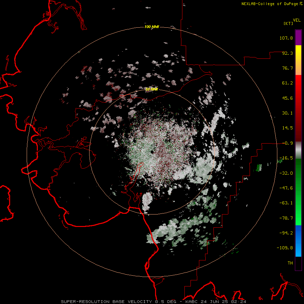Screen dimensions: 304x304
Task: Click the 107.8 legend value
Action: (x=286, y=38)
